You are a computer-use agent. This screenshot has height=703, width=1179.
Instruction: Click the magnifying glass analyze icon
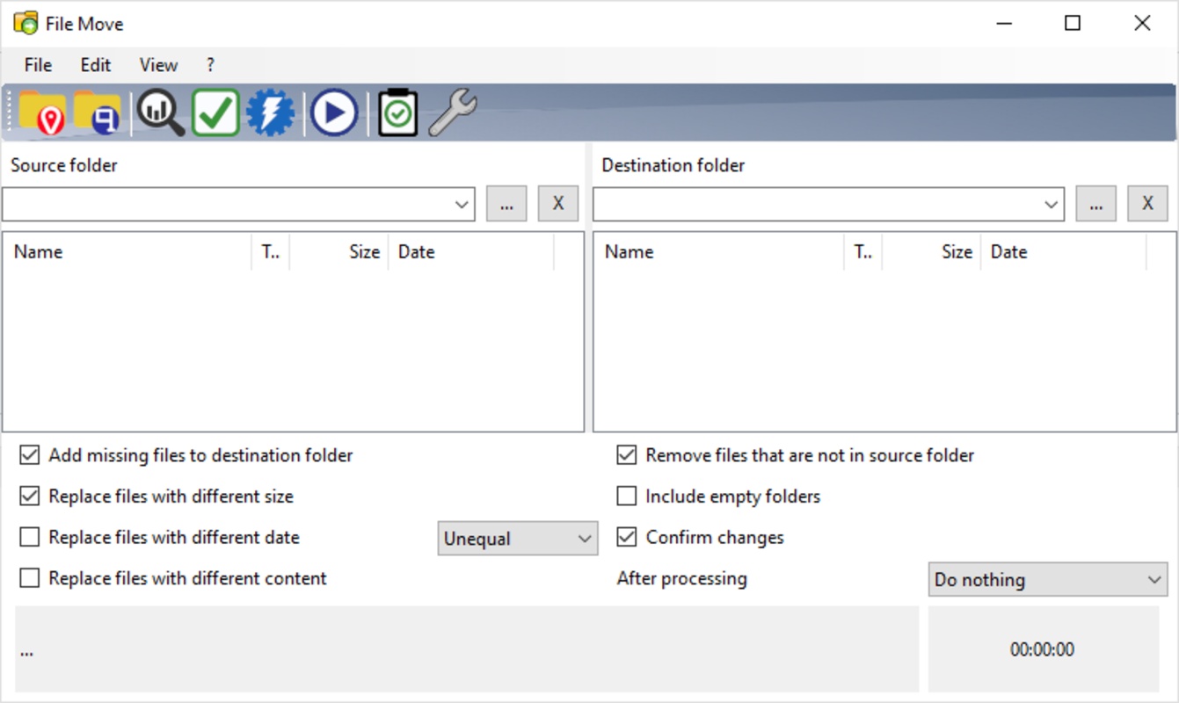pos(161,113)
